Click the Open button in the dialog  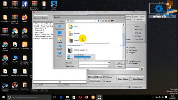[x=120, y=63]
